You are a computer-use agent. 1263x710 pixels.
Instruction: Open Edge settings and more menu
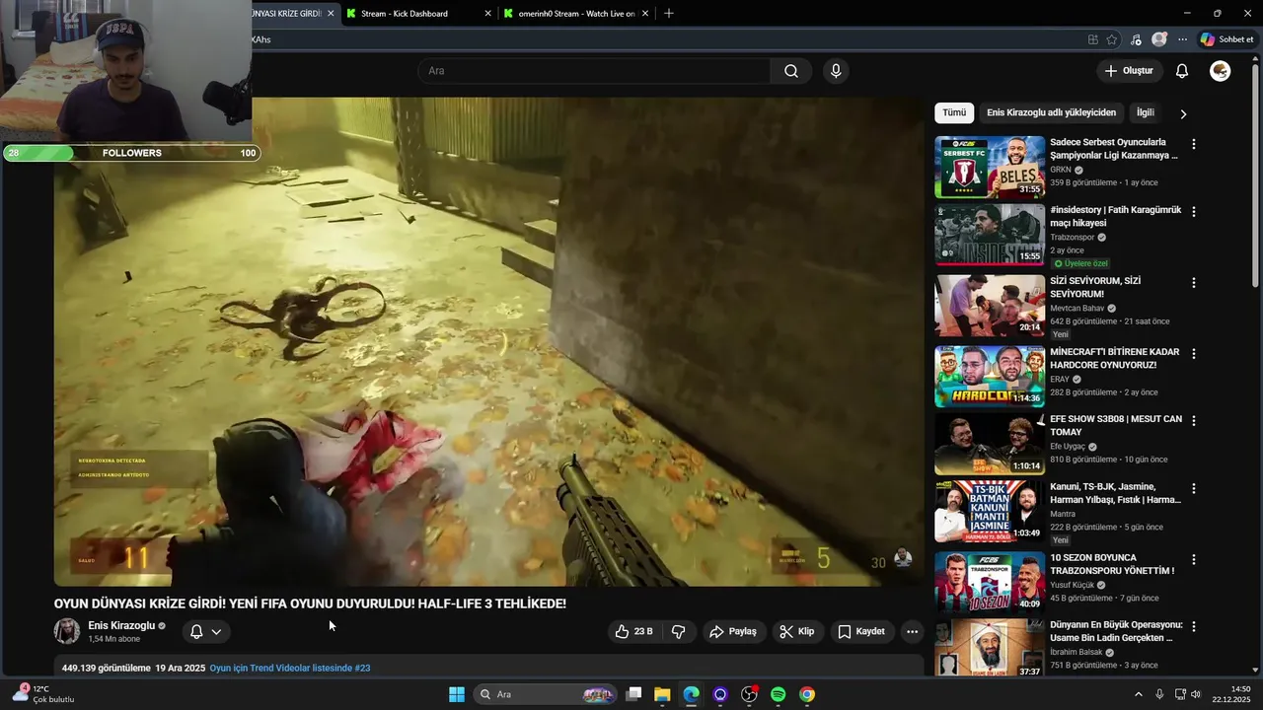pyautogui.click(x=1183, y=39)
